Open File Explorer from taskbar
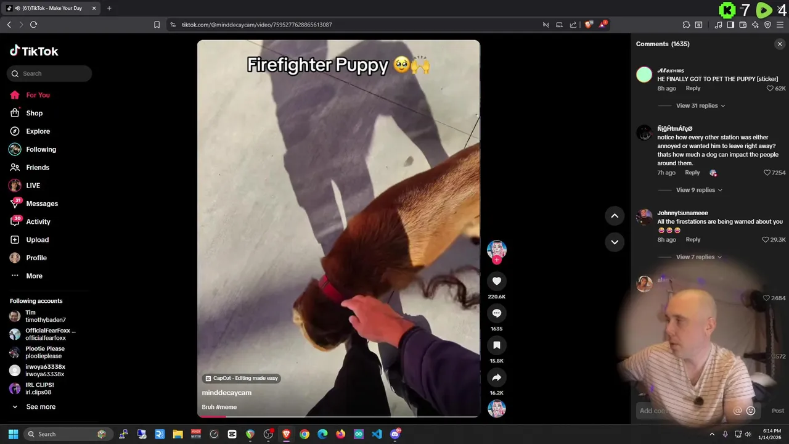The image size is (789, 444). click(178, 434)
